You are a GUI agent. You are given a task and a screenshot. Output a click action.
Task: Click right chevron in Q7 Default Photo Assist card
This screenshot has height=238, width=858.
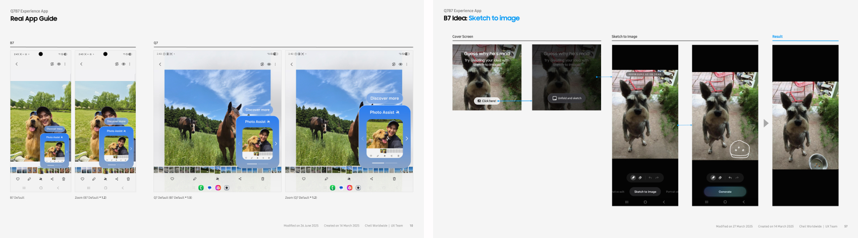[276, 143]
